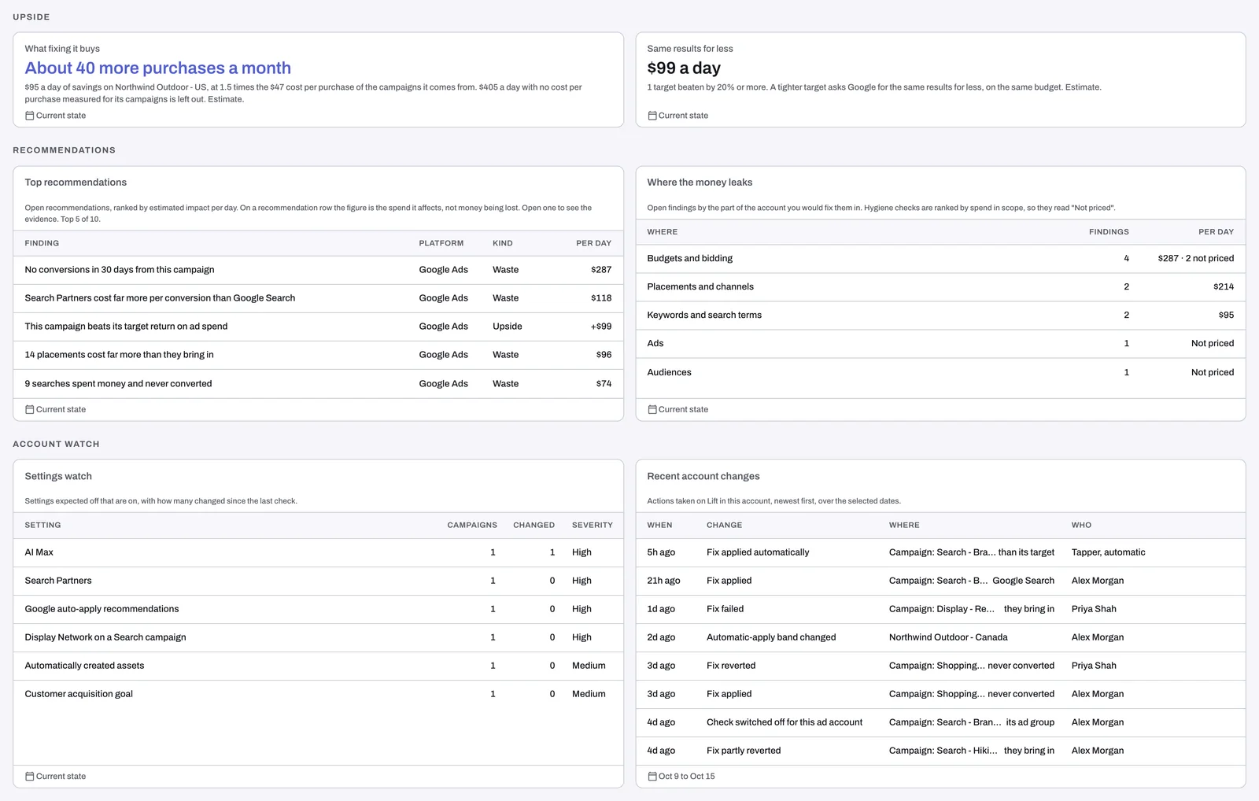Click Customer acquisition goal setting
Screen dimensions: 1259x801
coord(318,694)
